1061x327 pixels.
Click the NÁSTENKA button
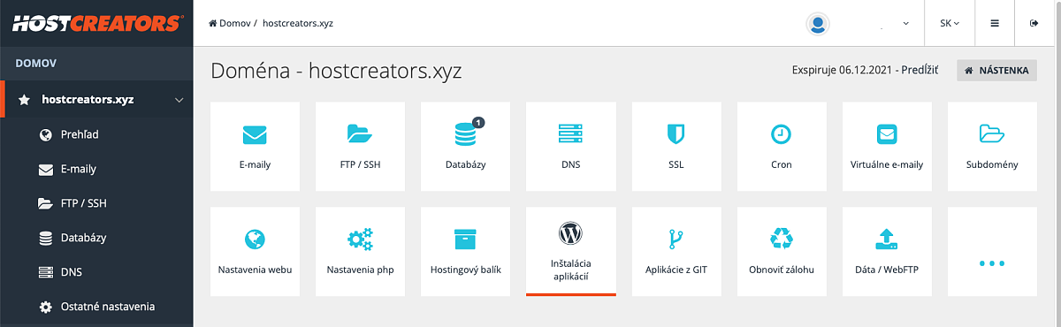click(997, 71)
